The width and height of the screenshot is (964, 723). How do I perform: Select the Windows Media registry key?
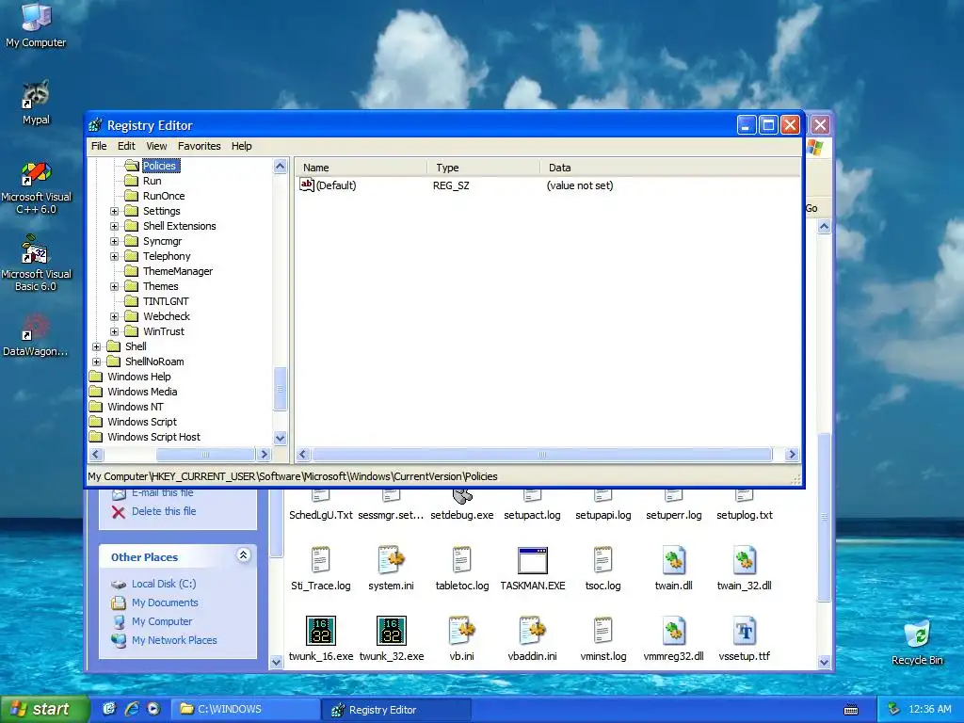[142, 392]
